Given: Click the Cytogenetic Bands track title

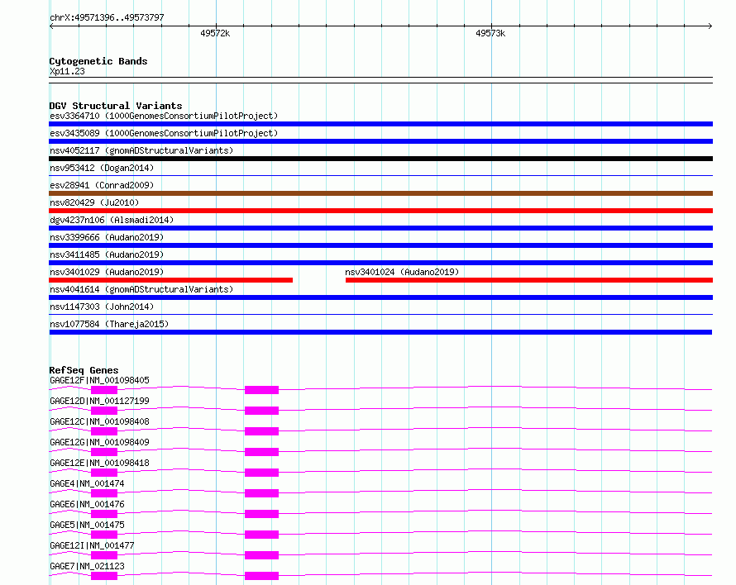Looking at the screenshot, I should pos(98,61).
